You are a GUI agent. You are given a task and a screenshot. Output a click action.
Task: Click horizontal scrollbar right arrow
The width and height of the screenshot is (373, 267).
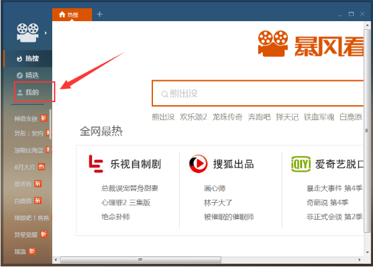tap(359, 260)
